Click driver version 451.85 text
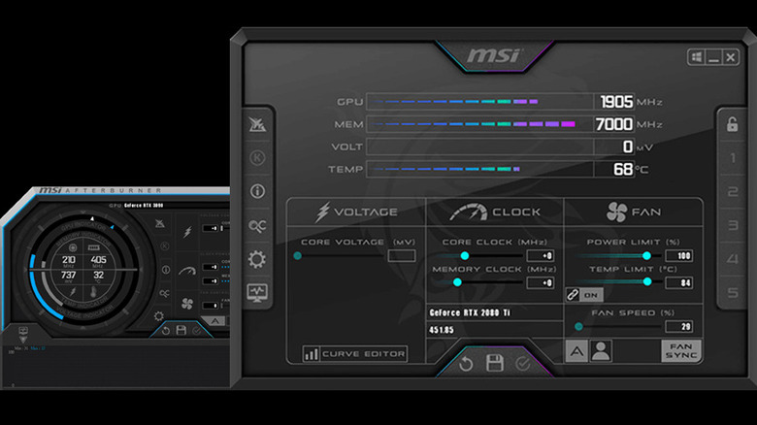The image size is (757, 425). click(442, 330)
